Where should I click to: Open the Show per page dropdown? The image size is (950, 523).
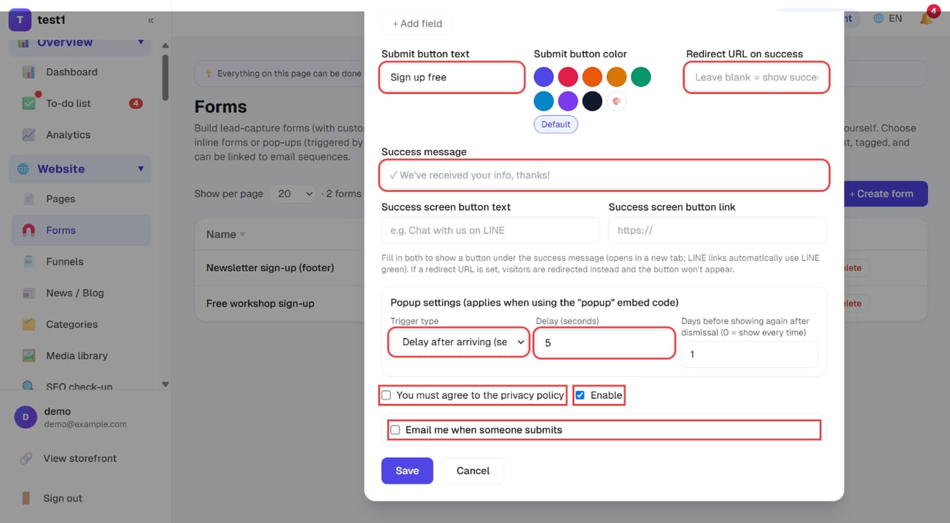click(293, 194)
